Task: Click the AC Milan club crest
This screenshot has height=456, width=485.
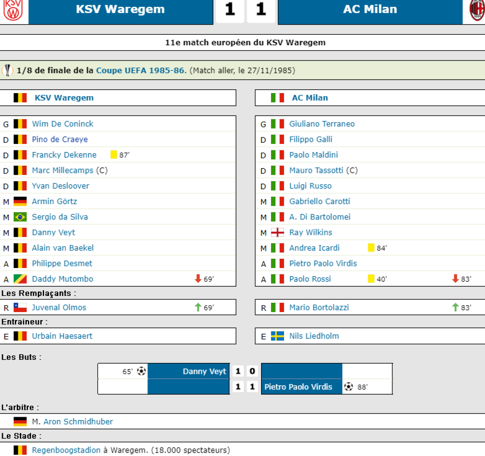Action: pos(477,10)
